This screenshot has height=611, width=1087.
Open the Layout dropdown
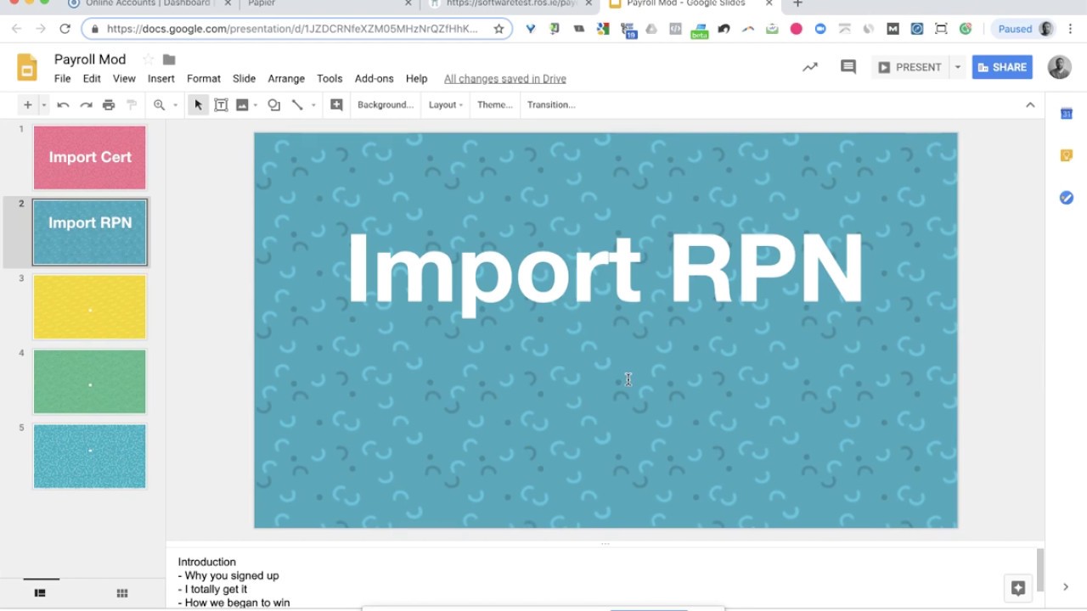click(446, 104)
